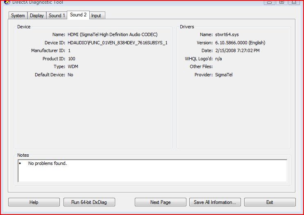Click Save All Information button
This screenshot has height=215, width=304.
pyautogui.click(x=215, y=202)
